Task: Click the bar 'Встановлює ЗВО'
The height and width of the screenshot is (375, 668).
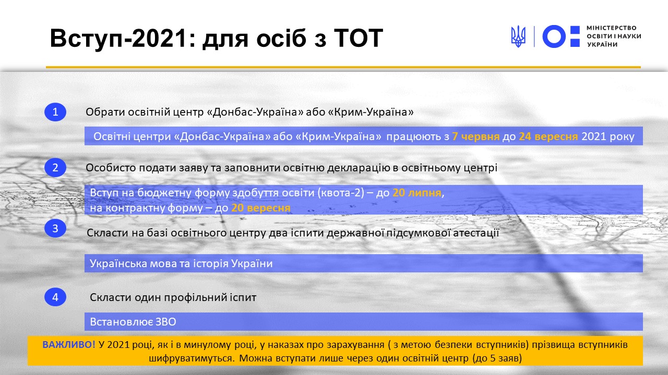Action: point(364,321)
